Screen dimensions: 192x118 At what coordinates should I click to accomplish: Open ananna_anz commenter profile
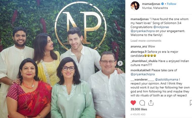tap(139, 47)
